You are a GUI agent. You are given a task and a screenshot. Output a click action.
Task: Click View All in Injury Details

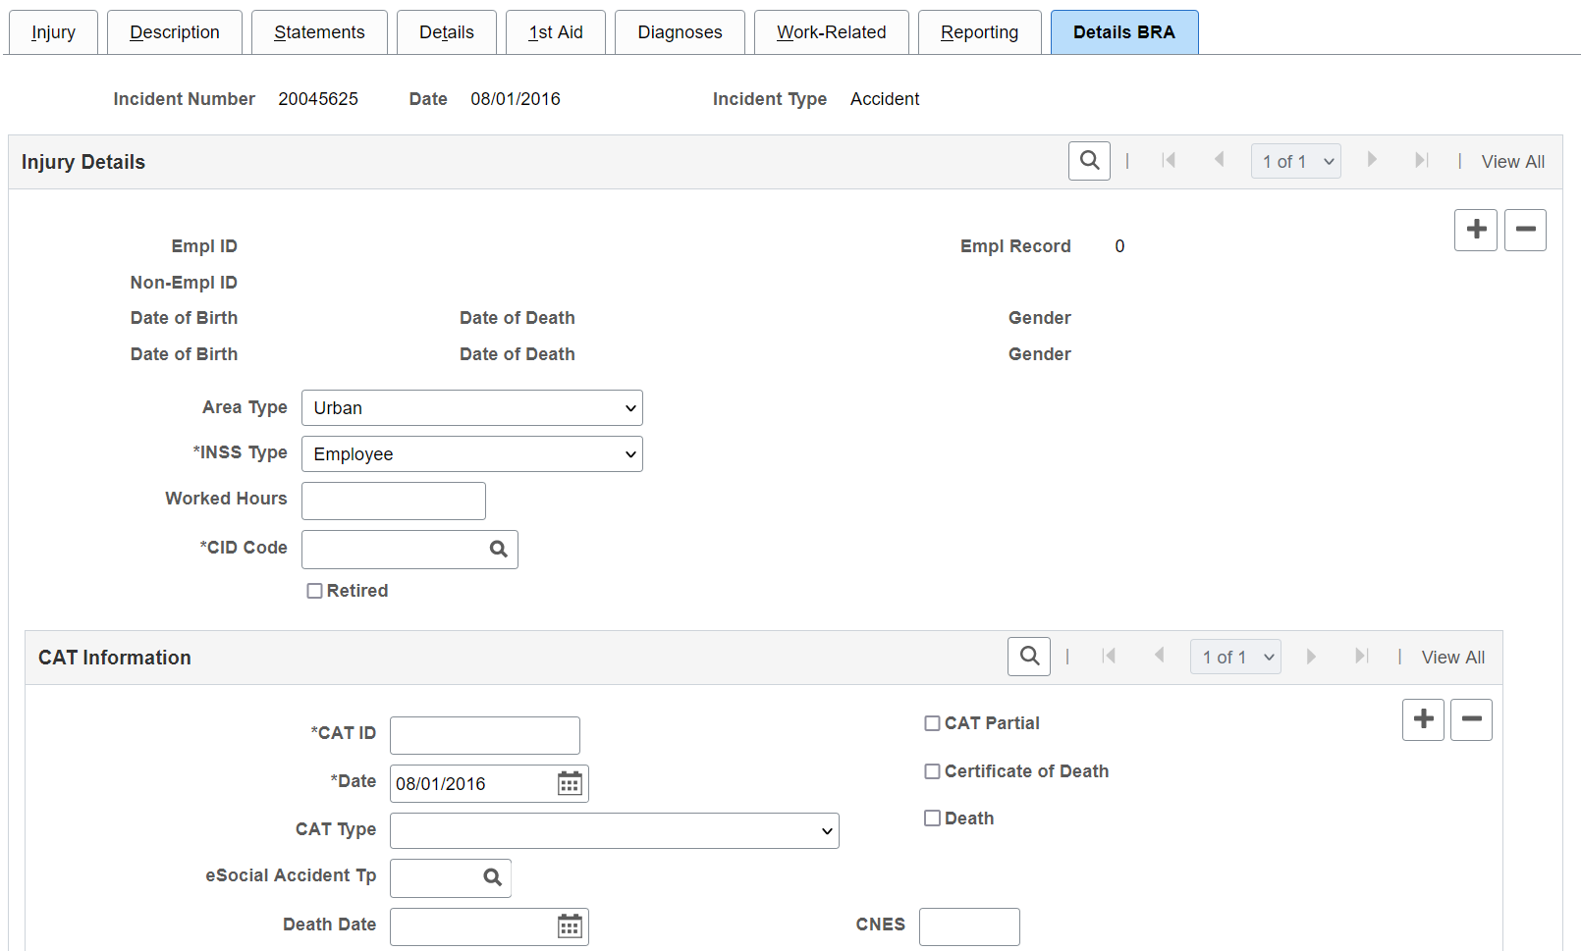click(x=1512, y=162)
